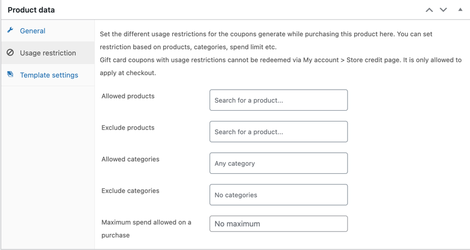470x250 pixels.
Task: Click the Allowed products label
Action: click(128, 96)
